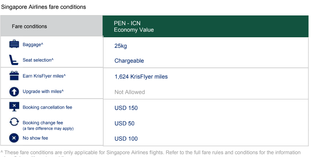Click the 25kg baggage allowance value
This screenshot has height=157, width=314.
click(x=121, y=46)
